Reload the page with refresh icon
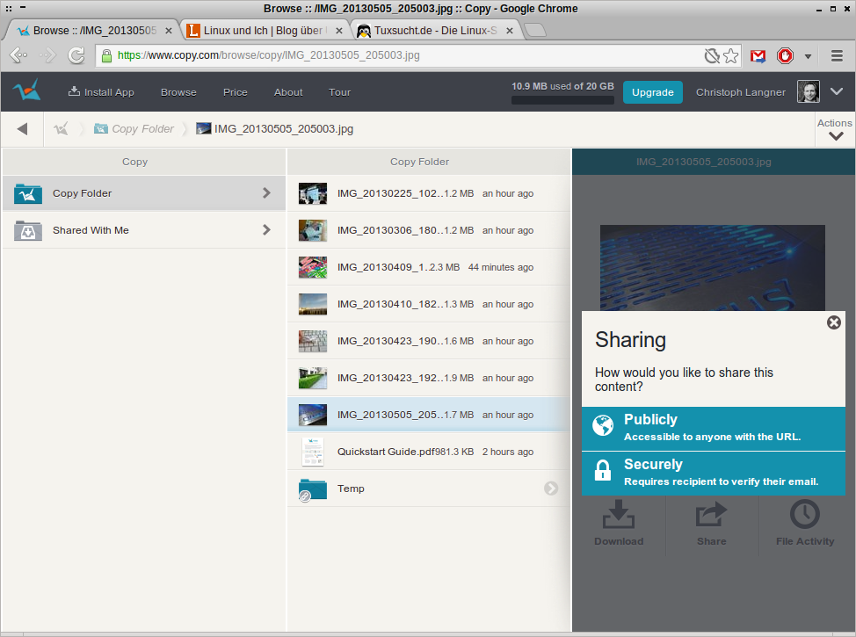 click(x=76, y=56)
